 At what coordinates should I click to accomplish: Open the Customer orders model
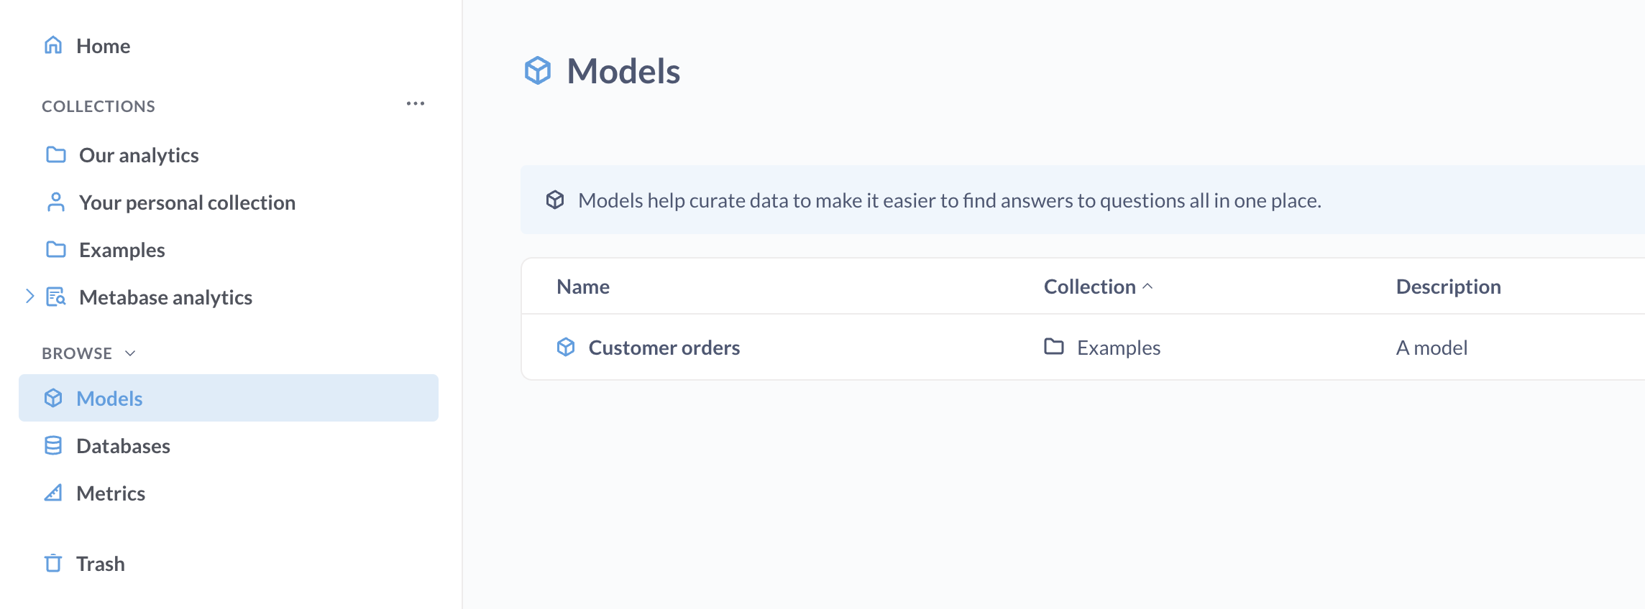[x=663, y=347]
